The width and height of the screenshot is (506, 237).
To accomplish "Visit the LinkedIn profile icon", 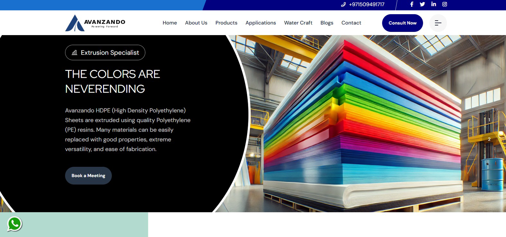I will 434,4.
